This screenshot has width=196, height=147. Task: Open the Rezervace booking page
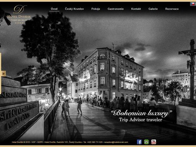[172, 9]
